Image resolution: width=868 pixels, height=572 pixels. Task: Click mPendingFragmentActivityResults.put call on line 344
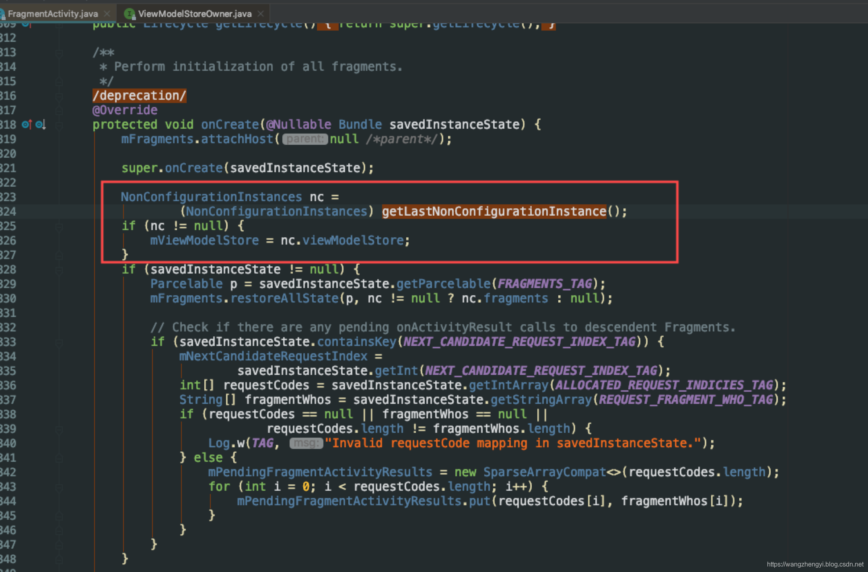click(364, 501)
